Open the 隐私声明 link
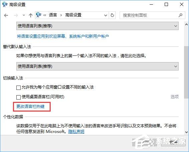 point(76,132)
